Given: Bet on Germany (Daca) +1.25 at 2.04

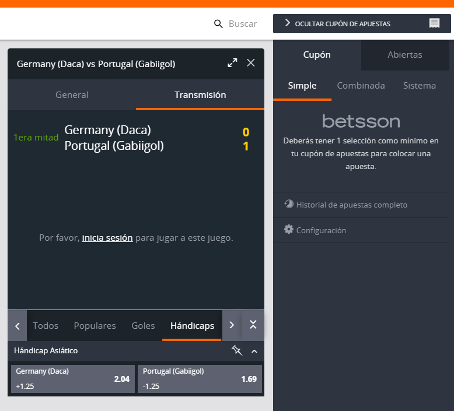Looking at the screenshot, I should pos(73,379).
